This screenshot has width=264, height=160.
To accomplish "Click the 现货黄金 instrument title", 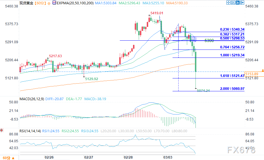I will (26, 3).
